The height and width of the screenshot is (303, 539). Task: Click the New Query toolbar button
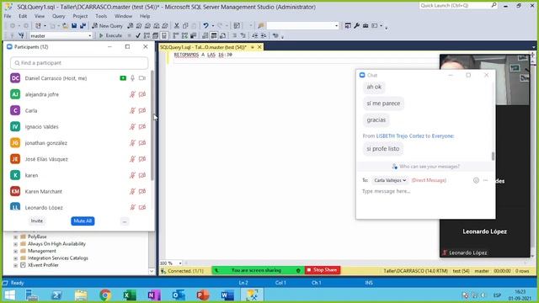(107, 26)
